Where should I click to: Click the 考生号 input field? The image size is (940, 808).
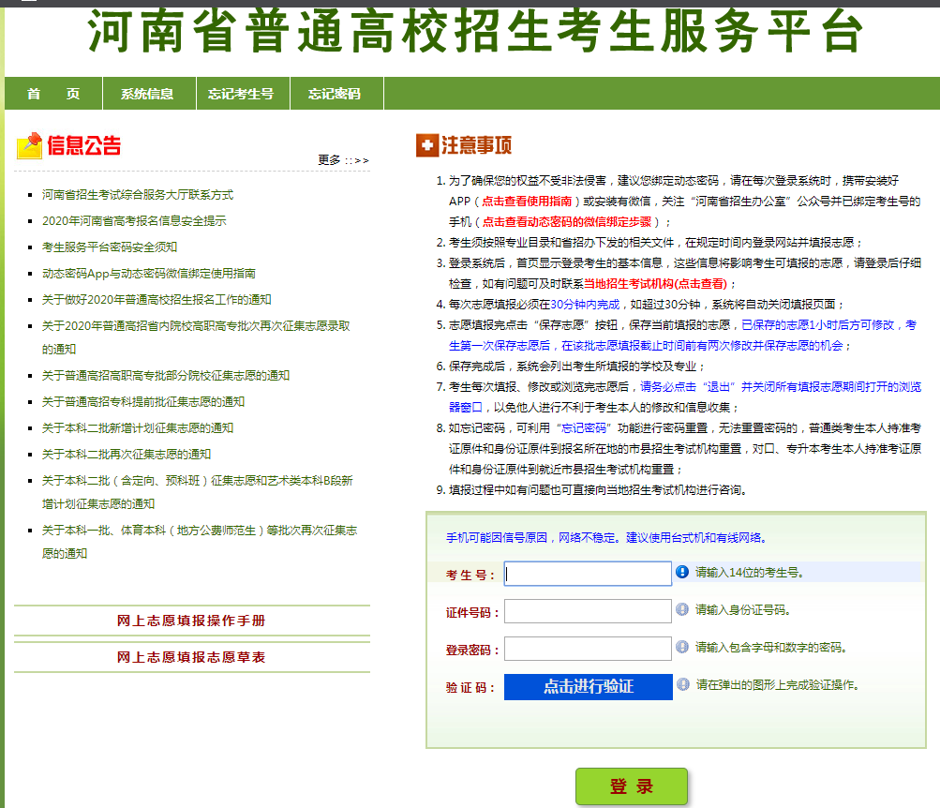pos(588,573)
